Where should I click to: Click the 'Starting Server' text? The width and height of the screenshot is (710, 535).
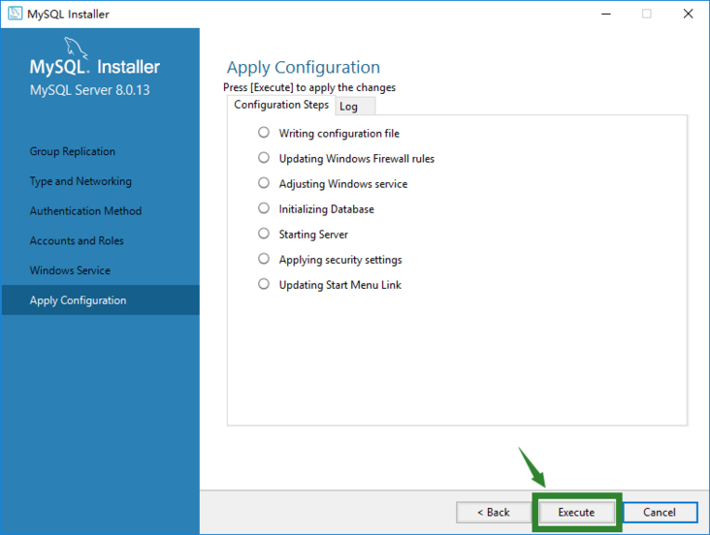313,235
